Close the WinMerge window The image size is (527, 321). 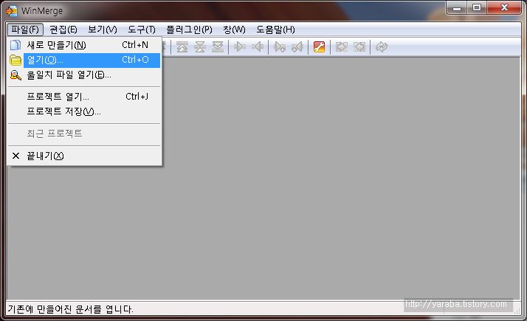click(x=504, y=7)
